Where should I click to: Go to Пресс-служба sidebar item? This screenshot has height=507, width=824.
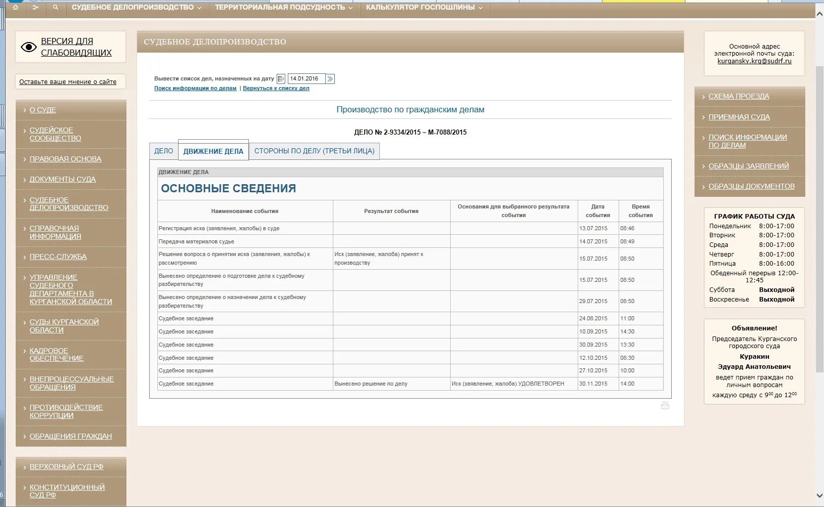pos(58,257)
